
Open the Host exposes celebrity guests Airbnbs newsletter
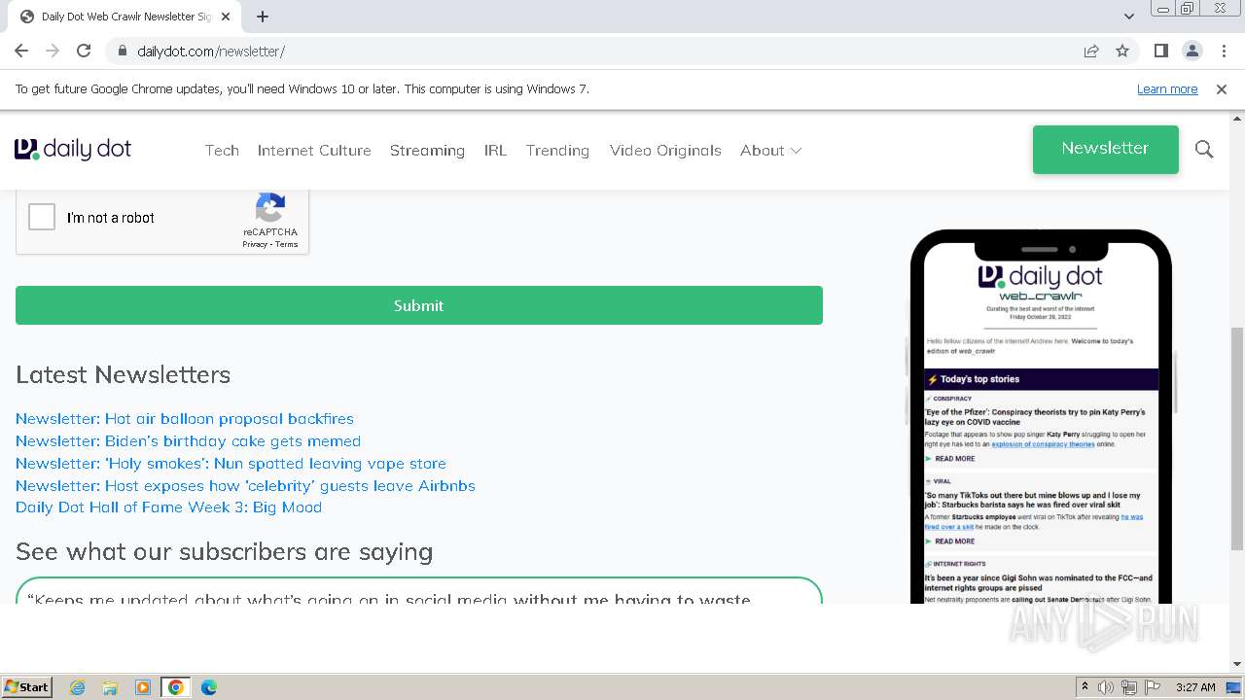245,485
